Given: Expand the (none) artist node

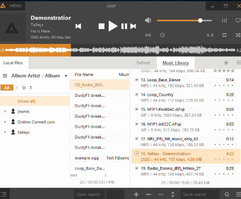Looking at the screenshot, I should [x=5, y=111].
